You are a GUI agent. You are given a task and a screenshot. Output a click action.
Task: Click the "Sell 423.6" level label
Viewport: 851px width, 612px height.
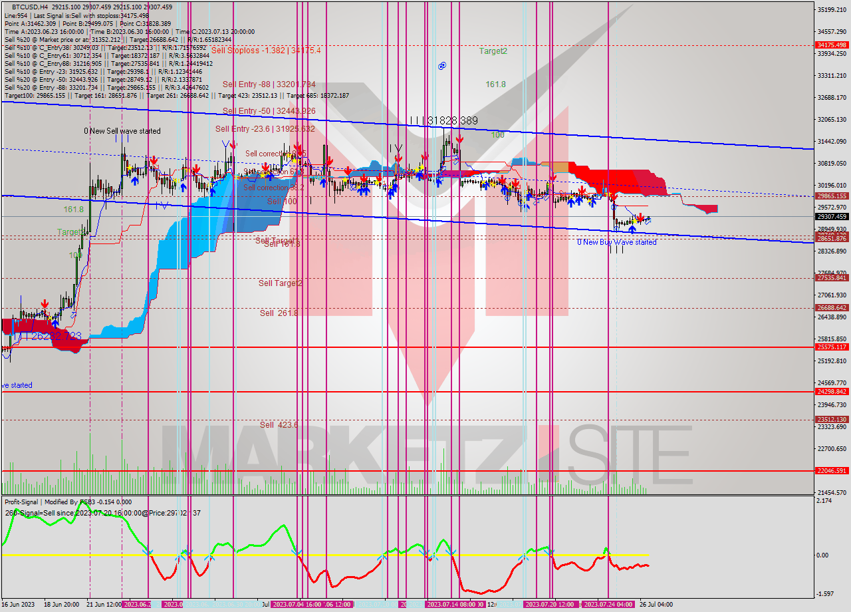point(279,424)
